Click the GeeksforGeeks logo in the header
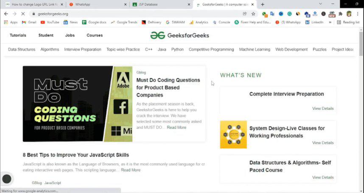364x193 pixels. (180, 36)
